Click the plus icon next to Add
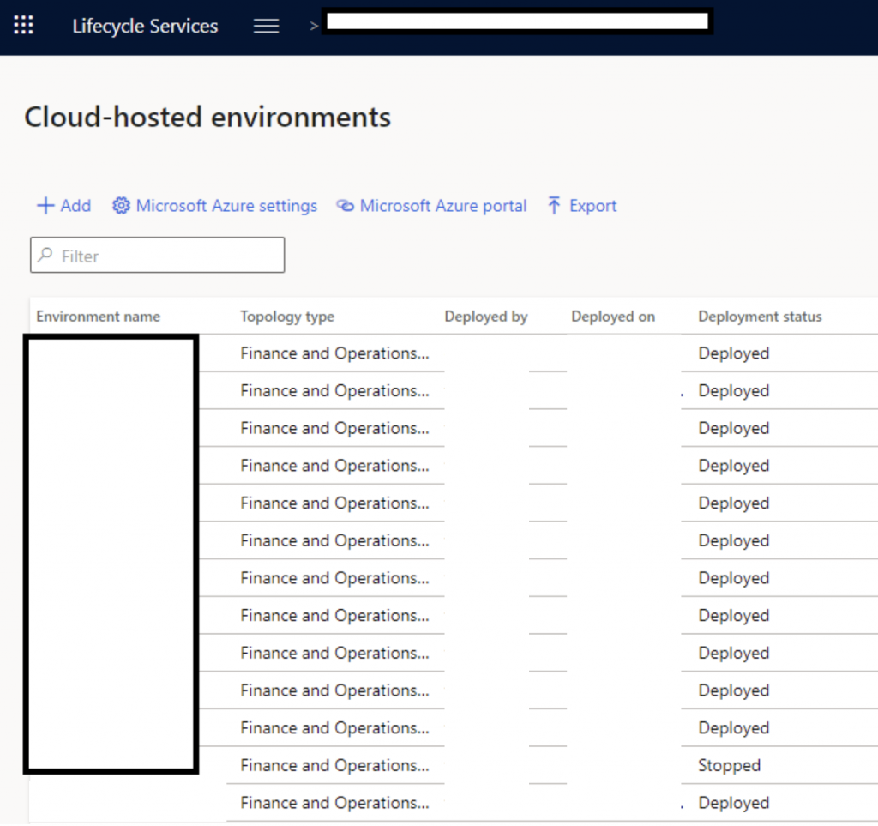The image size is (878, 826). click(45, 206)
